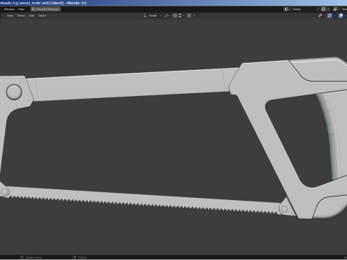Click the Back to Previous button
Image resolution: width=347 pixels, height=260 pixels.
click(46, 9)
